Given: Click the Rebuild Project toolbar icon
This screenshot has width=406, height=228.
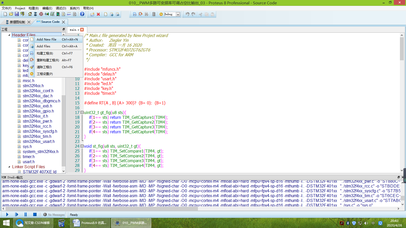Looking at the screenshot, I should tap(141, 14).
